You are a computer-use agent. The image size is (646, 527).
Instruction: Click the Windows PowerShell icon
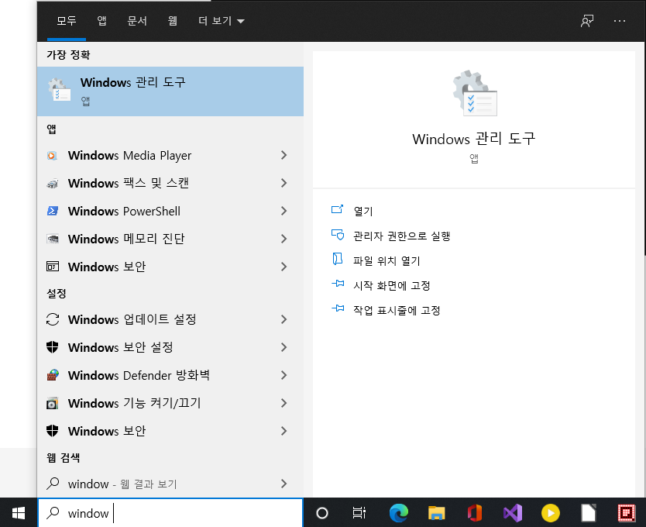point(53,211)
